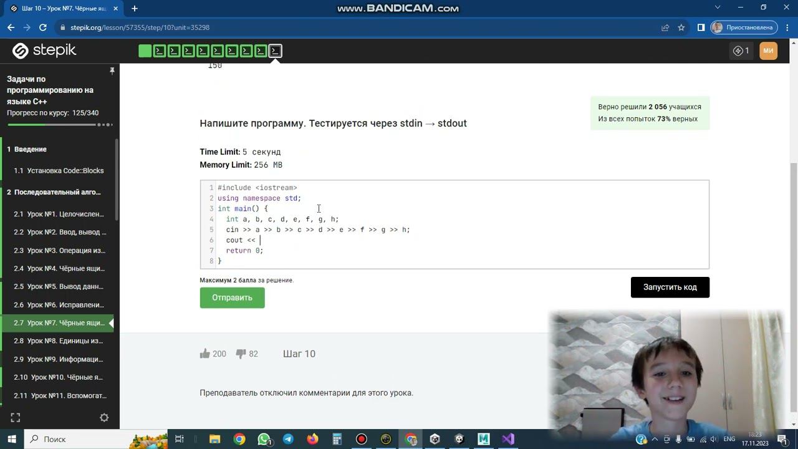Open Task View on the taskbar
This screenshot has width=798, height=449.
179,439
